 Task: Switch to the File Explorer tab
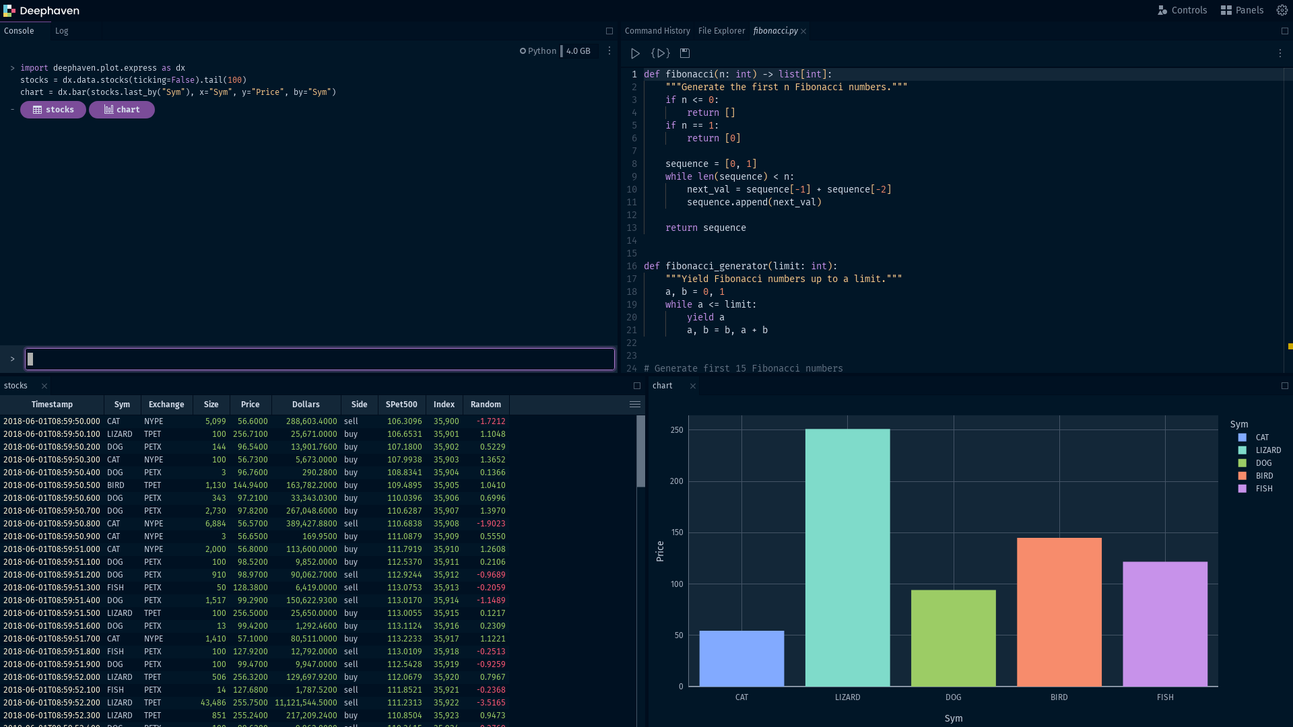(721, 31)
